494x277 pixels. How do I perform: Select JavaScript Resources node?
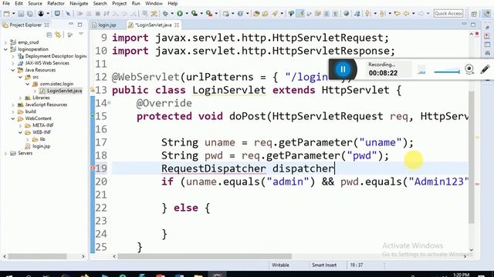(46, 105)
